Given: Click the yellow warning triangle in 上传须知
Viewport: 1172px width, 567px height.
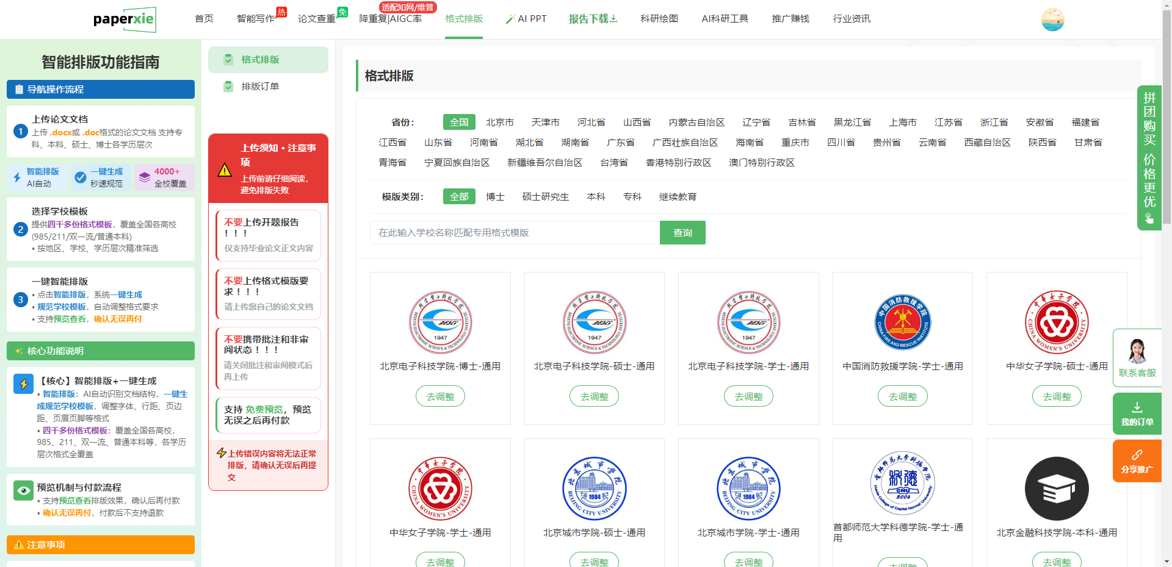Looking at the screenshot, I should [x=225, y=169].
